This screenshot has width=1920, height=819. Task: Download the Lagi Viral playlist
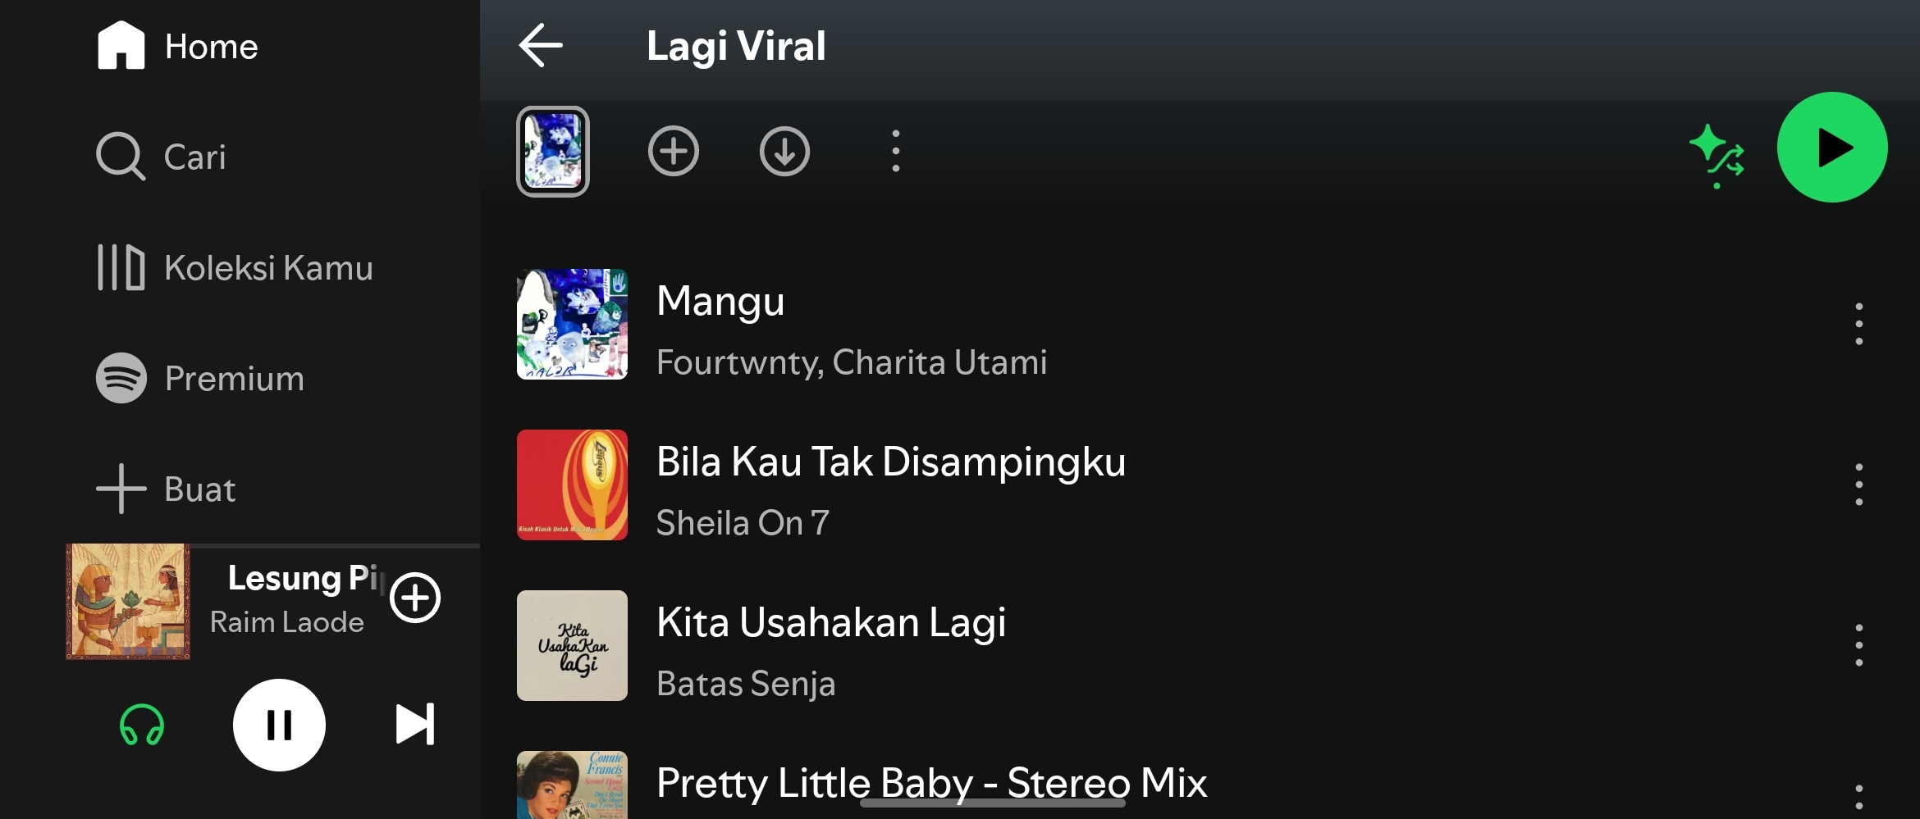(784, 151)
